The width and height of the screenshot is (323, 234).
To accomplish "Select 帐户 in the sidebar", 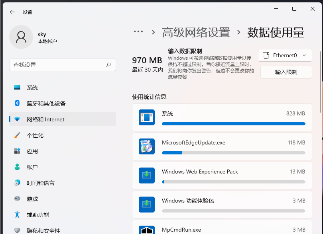I will coord(31,167).
